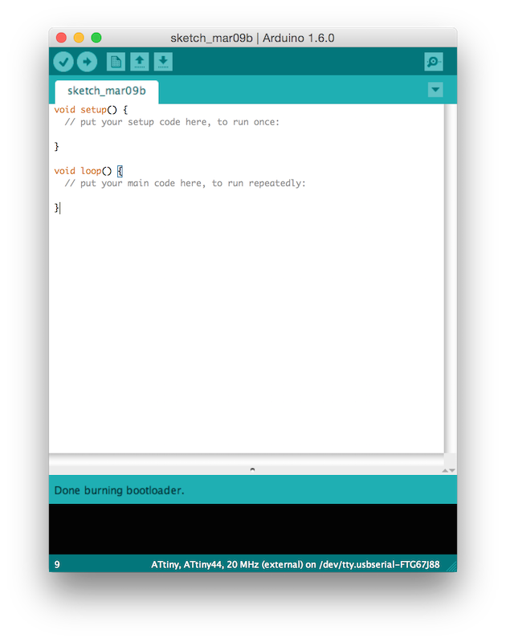Viewport: 506px width, 642px height.
Task: Click the Upload arrow button
Action: point(87,62)
